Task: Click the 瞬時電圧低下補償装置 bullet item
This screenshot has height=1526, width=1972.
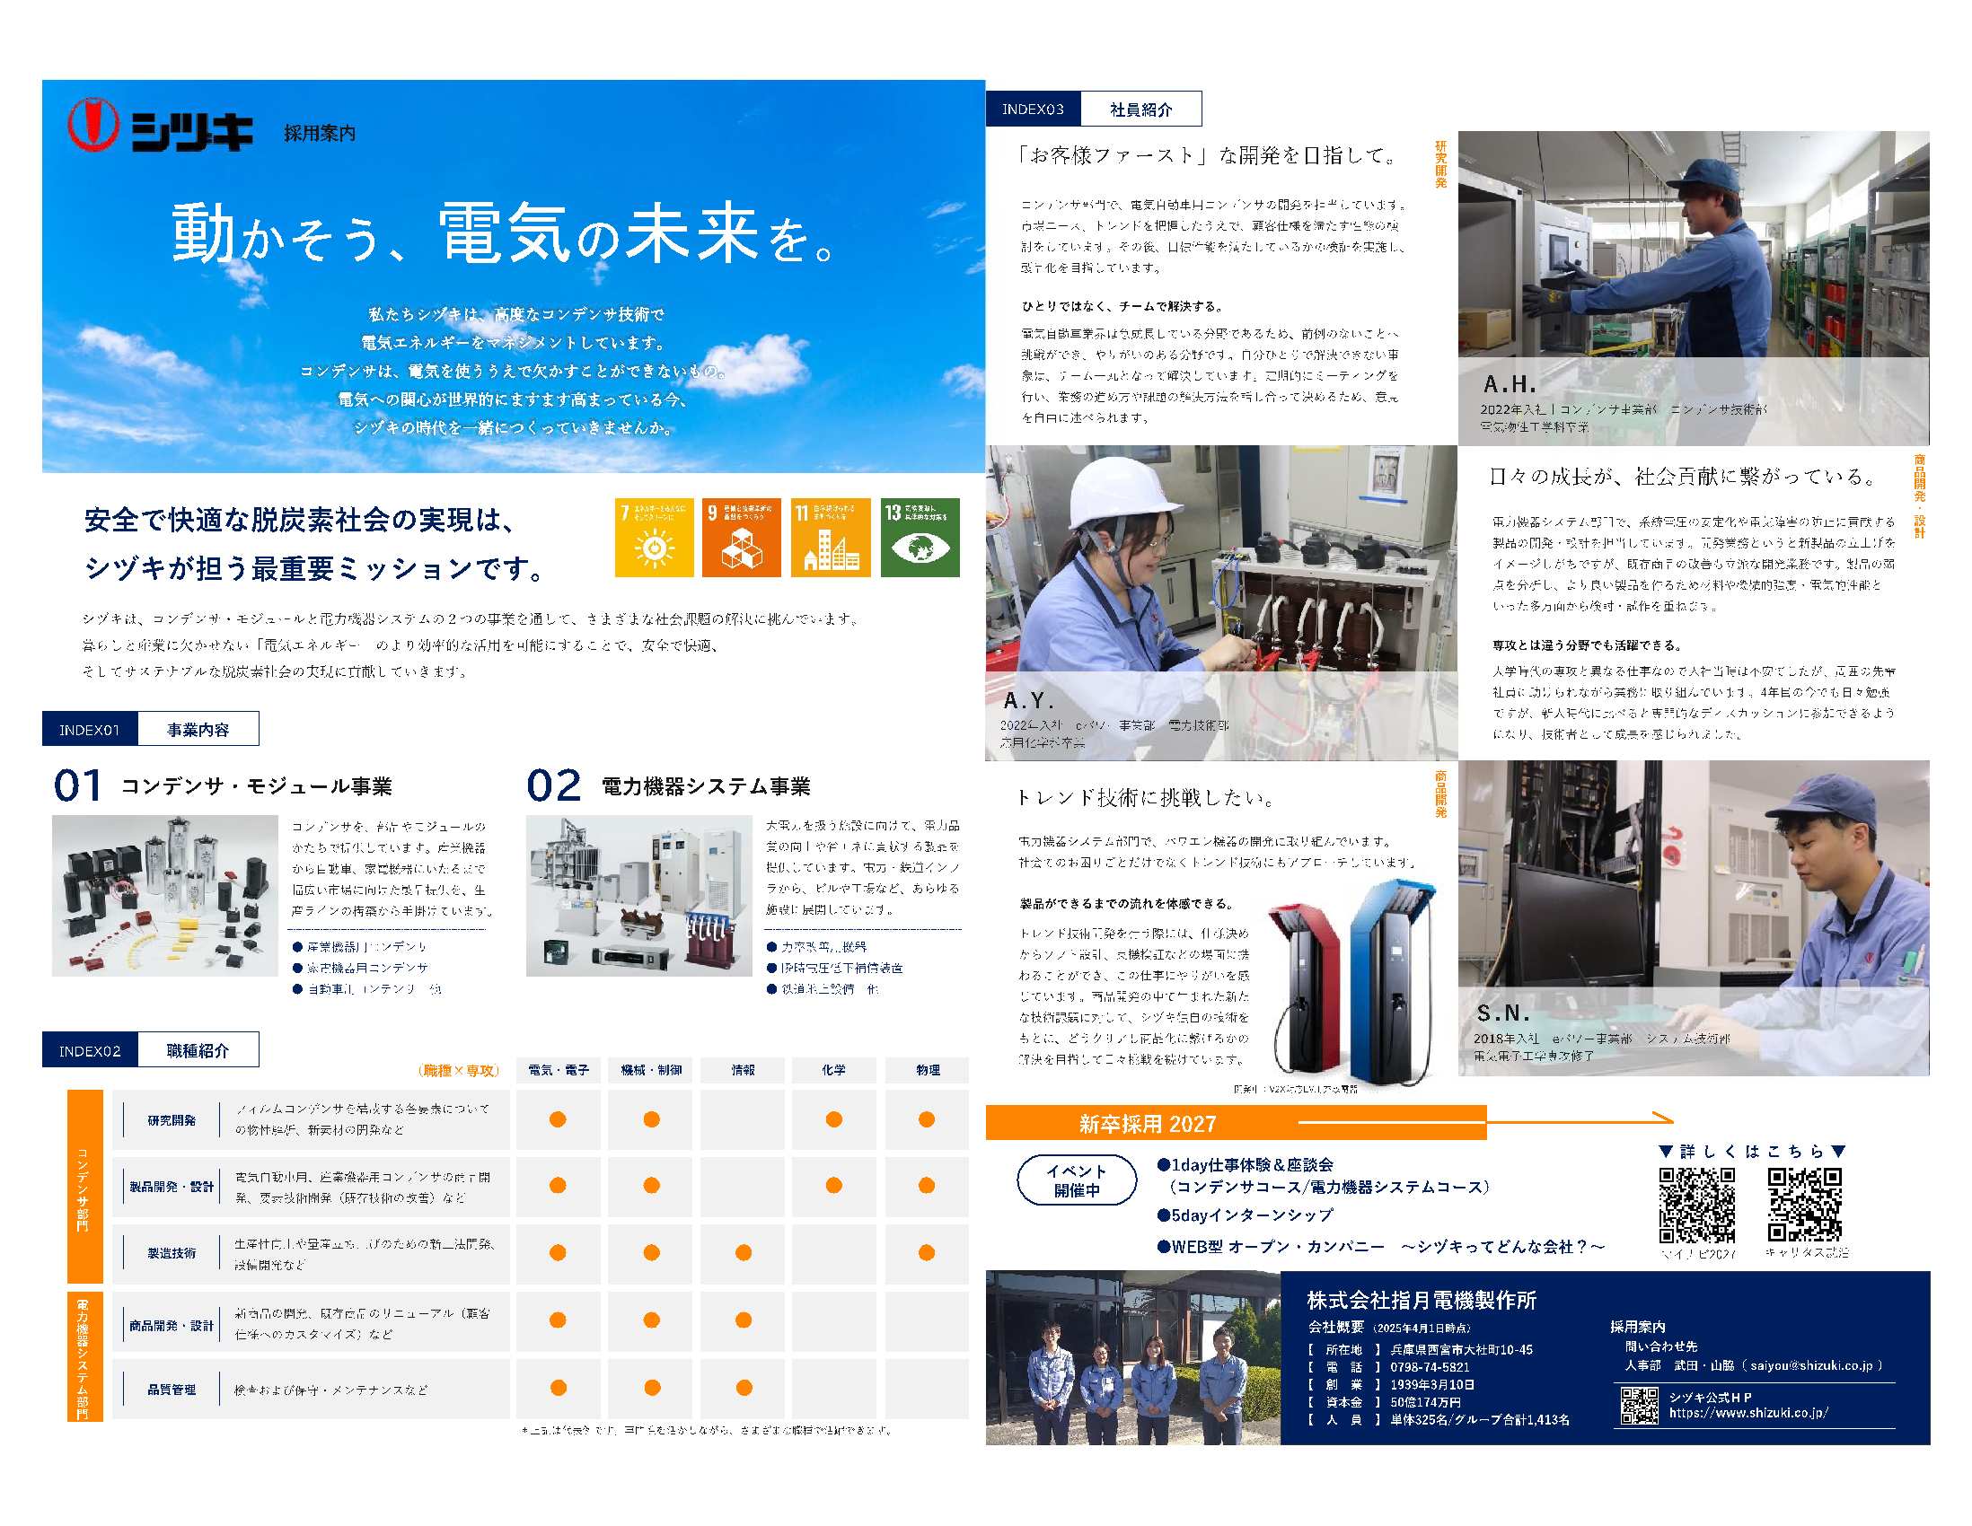Action: pos(835,968)
